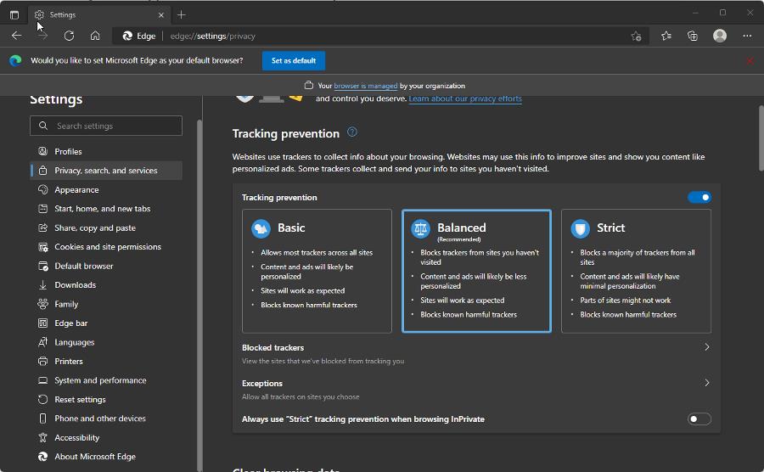Click the settings sidebar scrollbar

tap(199, 295)
